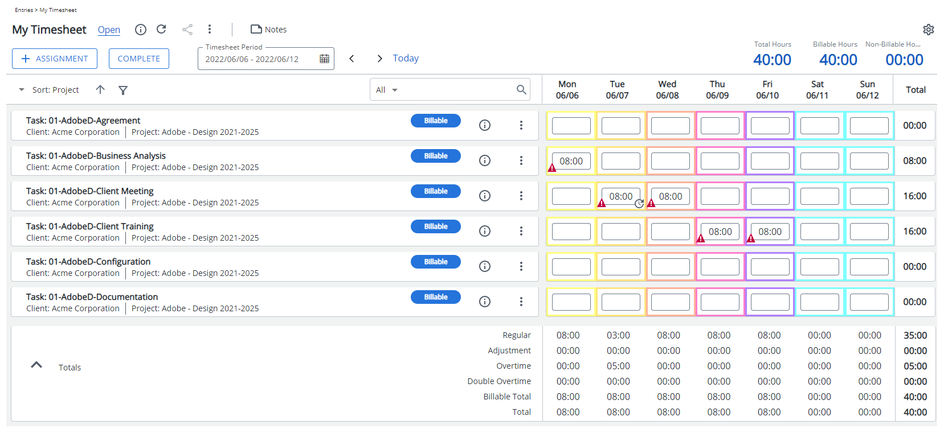The image size is (944, 433).
Task: Click warning icon on Monday Business Analysis entry
Action: (552, 168)
